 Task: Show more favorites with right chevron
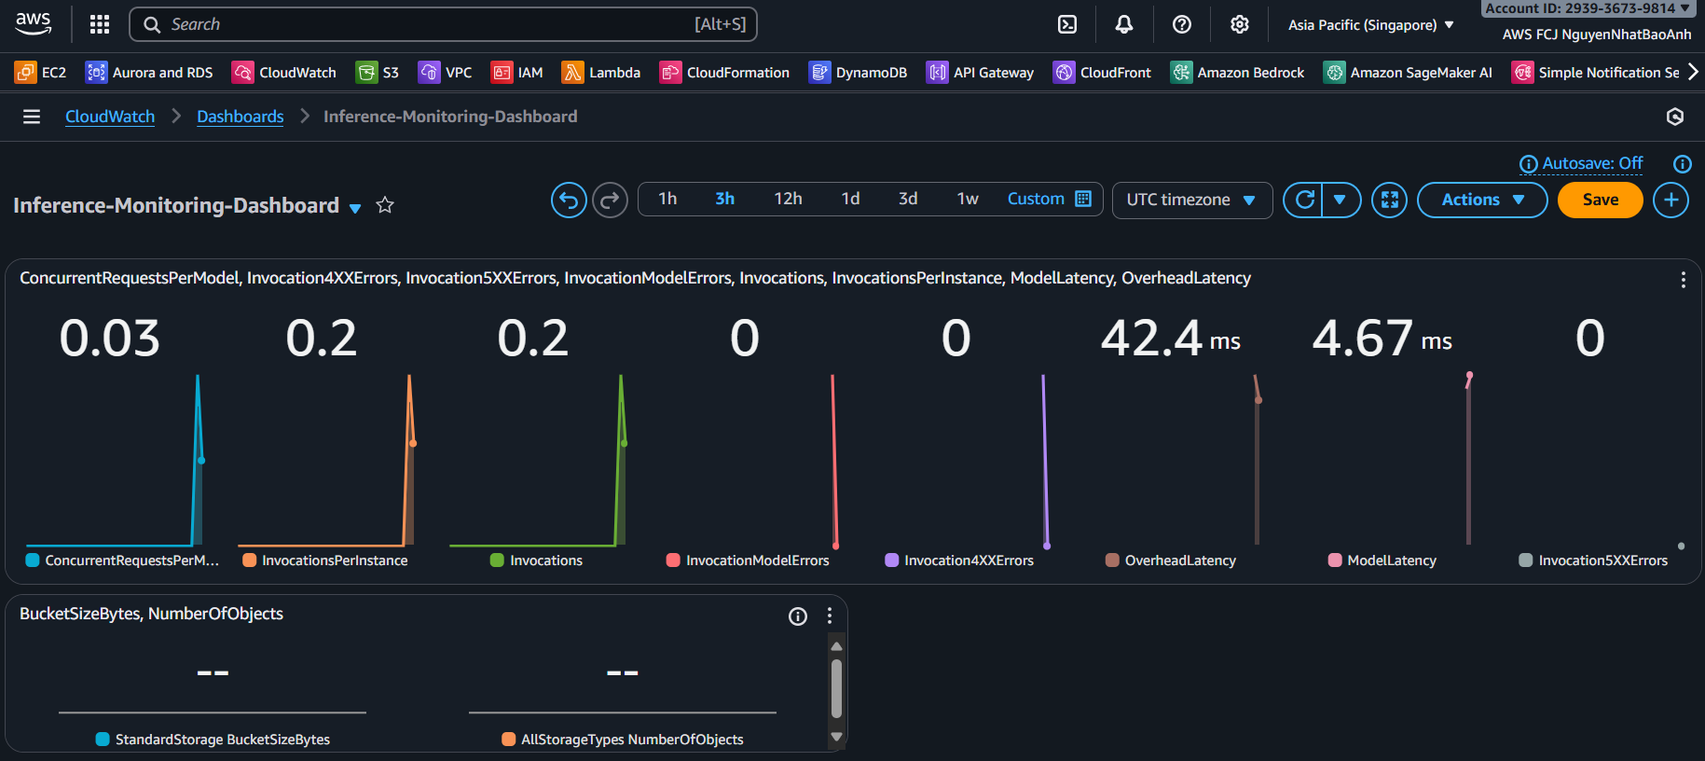(x=1693, y=72)
